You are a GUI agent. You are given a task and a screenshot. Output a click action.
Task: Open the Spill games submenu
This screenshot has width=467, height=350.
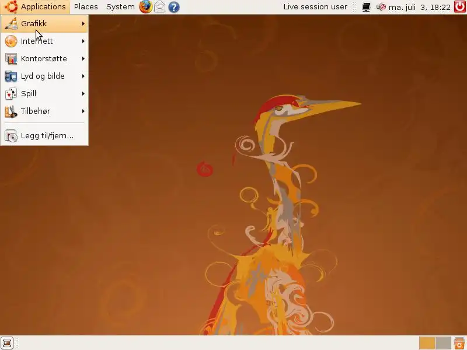44,94
